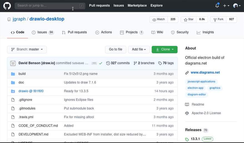
Task: Open the notifications bell
Action: coord(217,6)
